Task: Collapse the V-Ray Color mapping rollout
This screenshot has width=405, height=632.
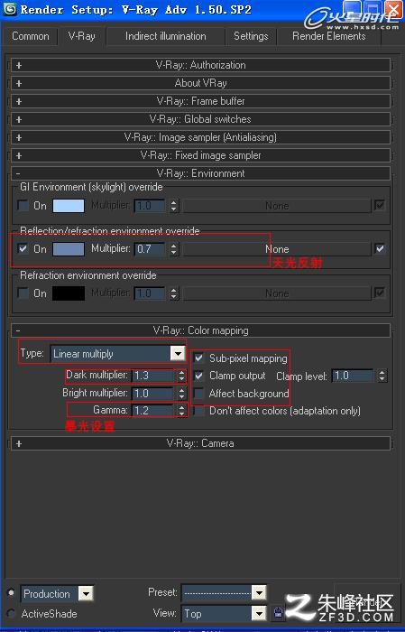Action: pos(200,330)
